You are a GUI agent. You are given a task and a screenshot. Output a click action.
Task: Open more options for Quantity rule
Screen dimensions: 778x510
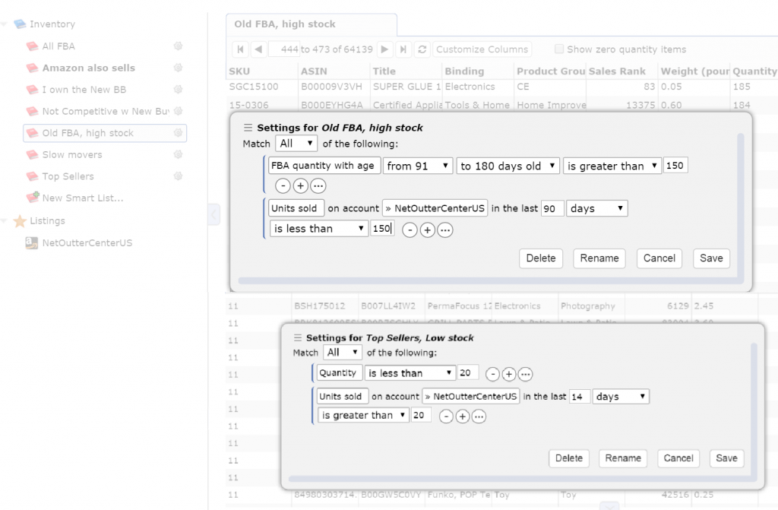(x=525, y=374)
